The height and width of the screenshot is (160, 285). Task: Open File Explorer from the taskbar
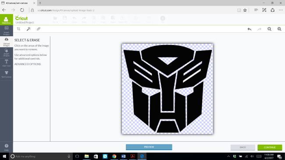pos(86,156)
